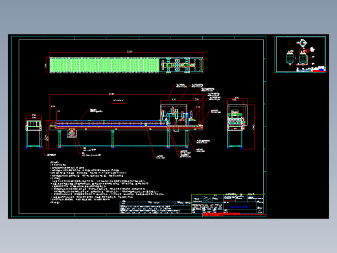
Task: Click the overall length dimension above top view
Action: tap(129, 52)
